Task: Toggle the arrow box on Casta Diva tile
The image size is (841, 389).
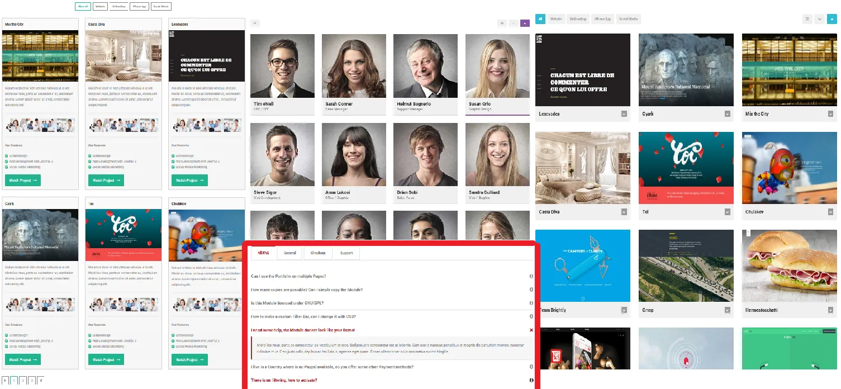Action: coord(624,212)
